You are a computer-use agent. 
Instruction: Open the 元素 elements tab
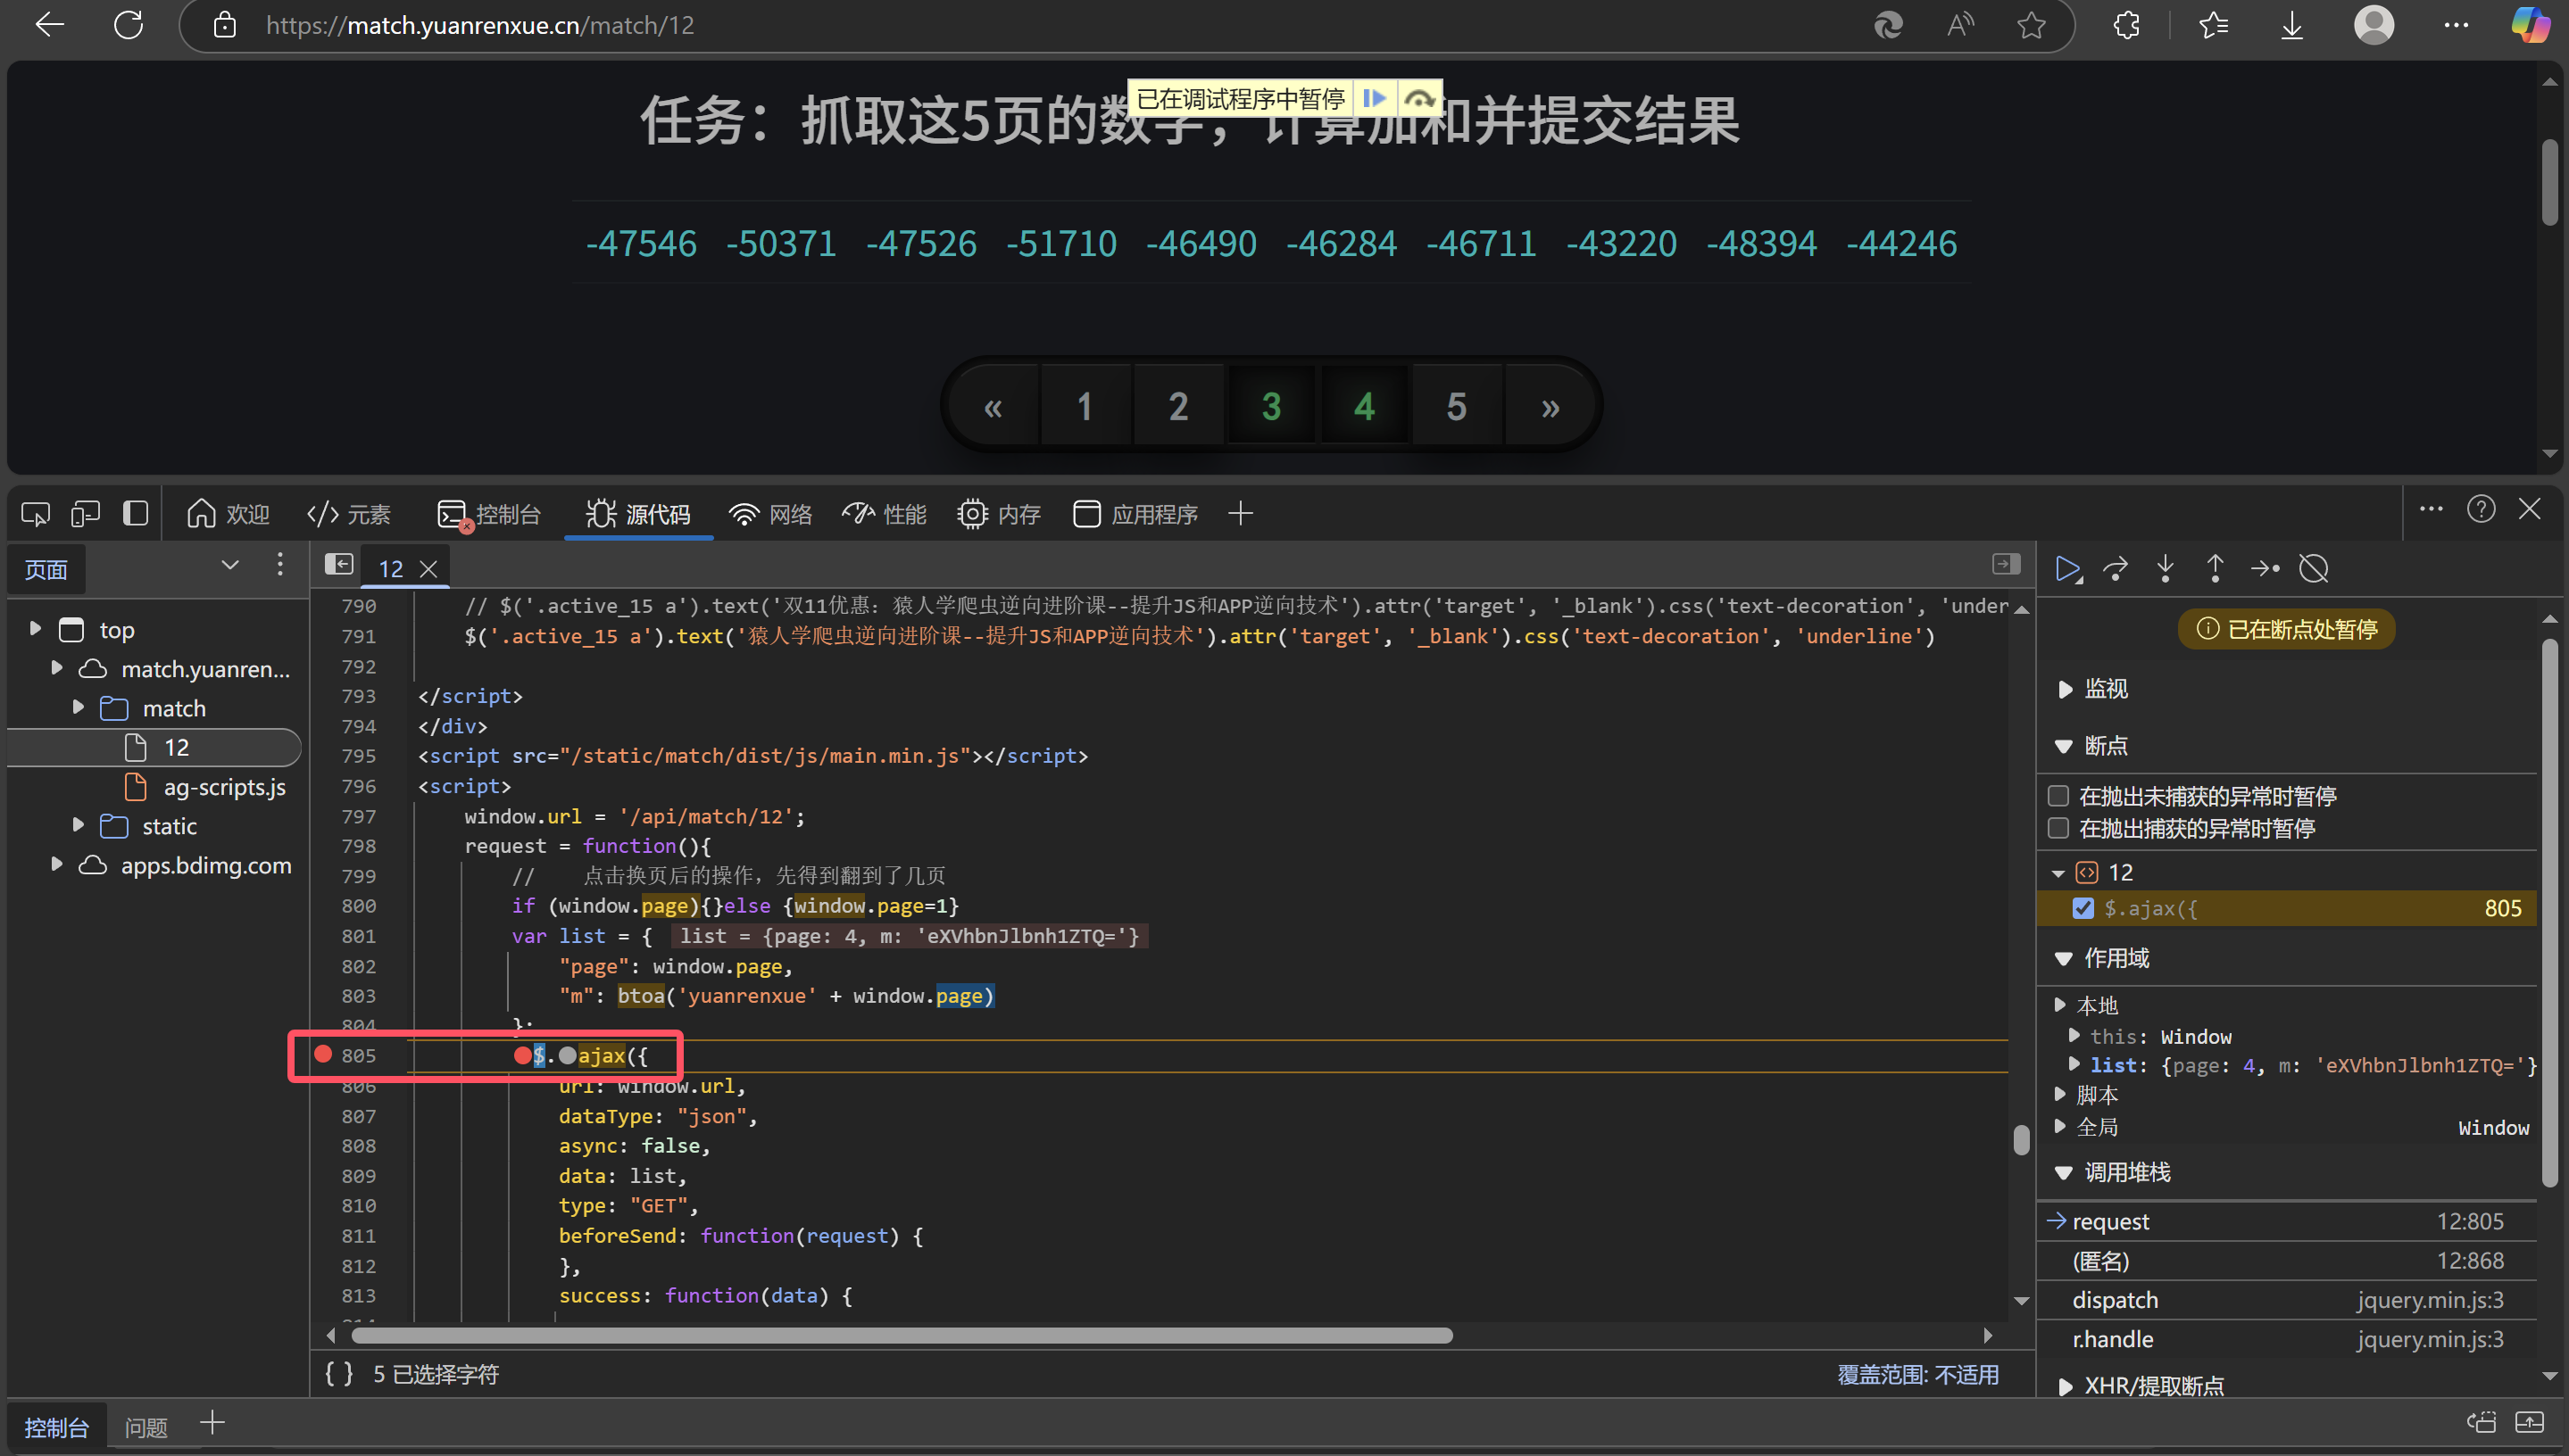click(348, 514)
